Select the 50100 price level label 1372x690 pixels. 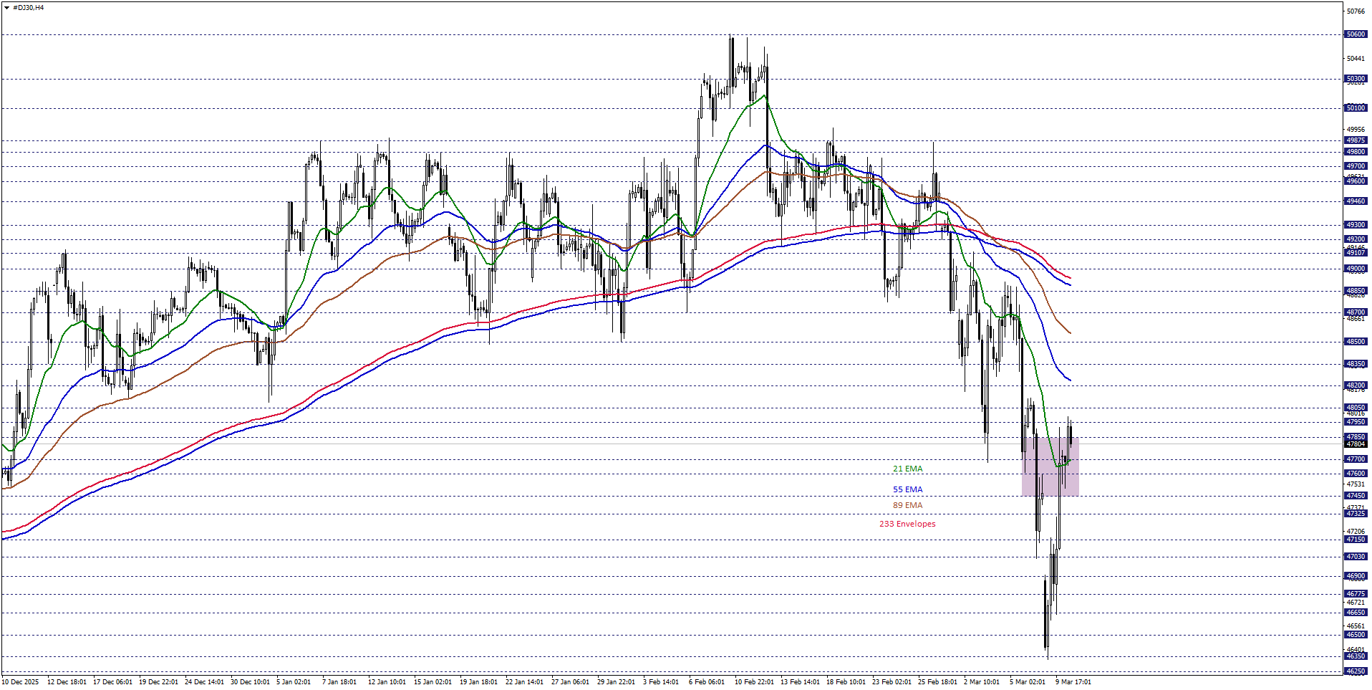[x=1356, y=108]
